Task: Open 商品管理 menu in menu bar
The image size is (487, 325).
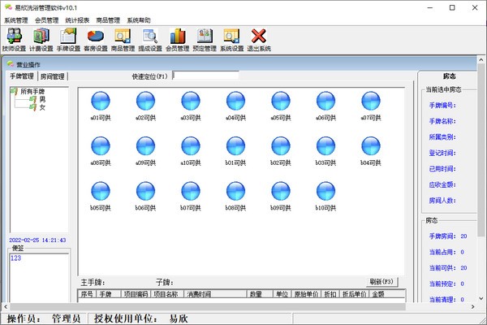Action: (108, 20)
